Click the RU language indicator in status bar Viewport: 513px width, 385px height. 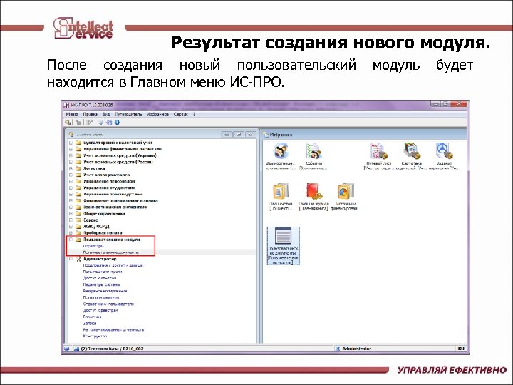[461, 349]
